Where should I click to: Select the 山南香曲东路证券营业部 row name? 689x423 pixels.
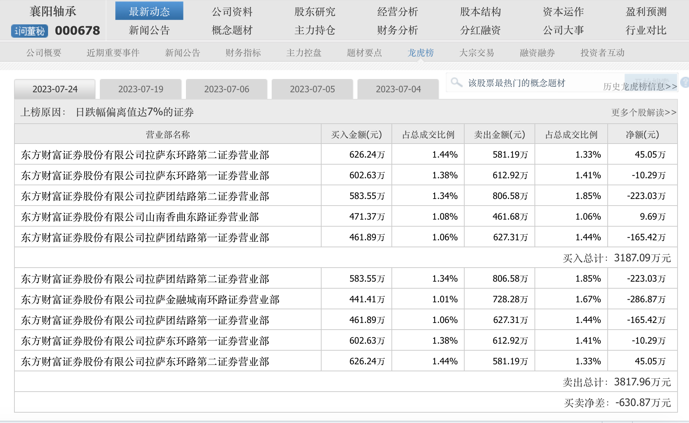(140, 217)
